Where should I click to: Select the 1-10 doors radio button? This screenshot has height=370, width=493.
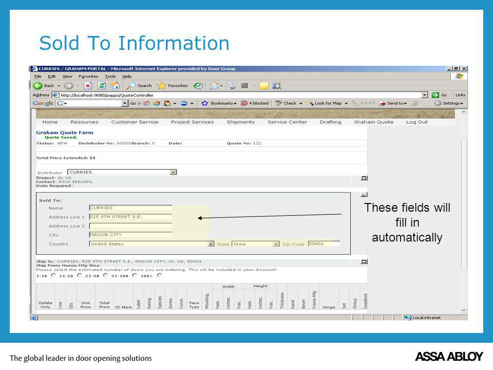(53, 275)
